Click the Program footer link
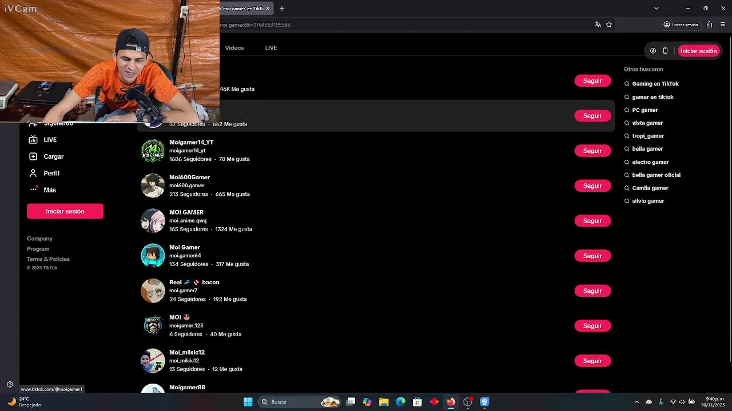The width and height of the screenshot is (732, 411). (x=38, y=249)
